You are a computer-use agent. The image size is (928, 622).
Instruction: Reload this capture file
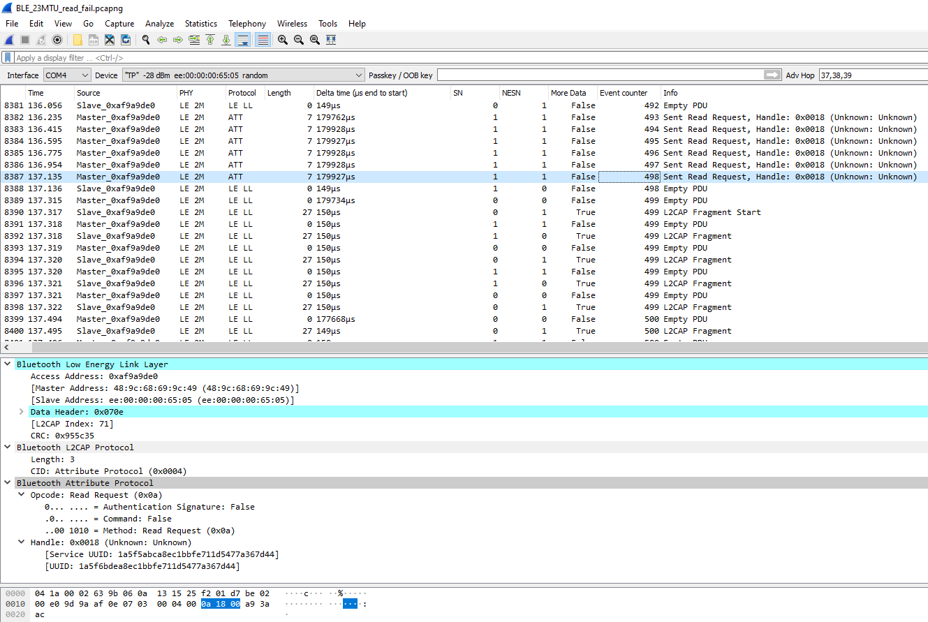tap(126, 40)
